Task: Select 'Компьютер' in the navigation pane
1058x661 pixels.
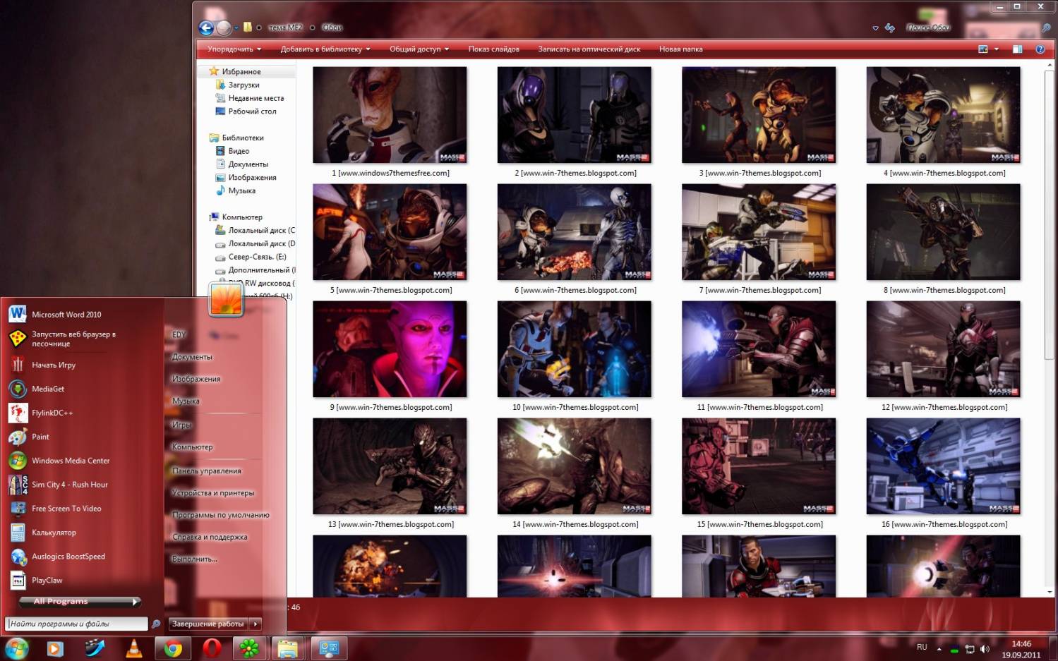Action: 241,217
